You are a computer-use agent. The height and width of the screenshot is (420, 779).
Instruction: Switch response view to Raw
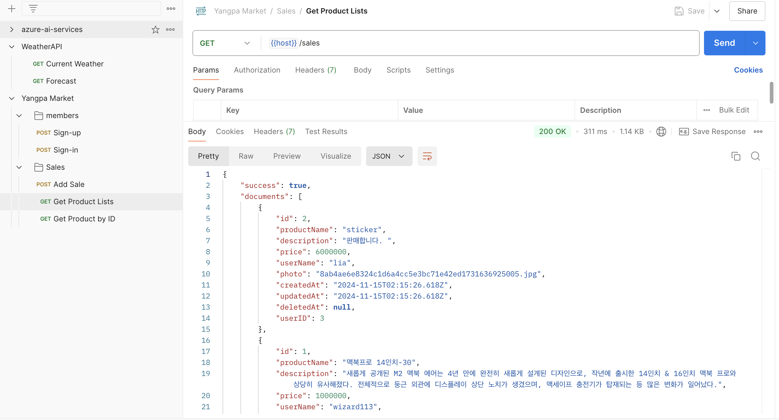click(x=246, y=156)
